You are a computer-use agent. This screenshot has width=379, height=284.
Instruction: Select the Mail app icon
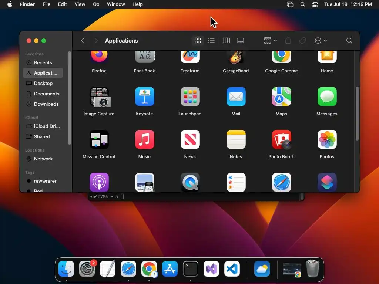(236, 97)
